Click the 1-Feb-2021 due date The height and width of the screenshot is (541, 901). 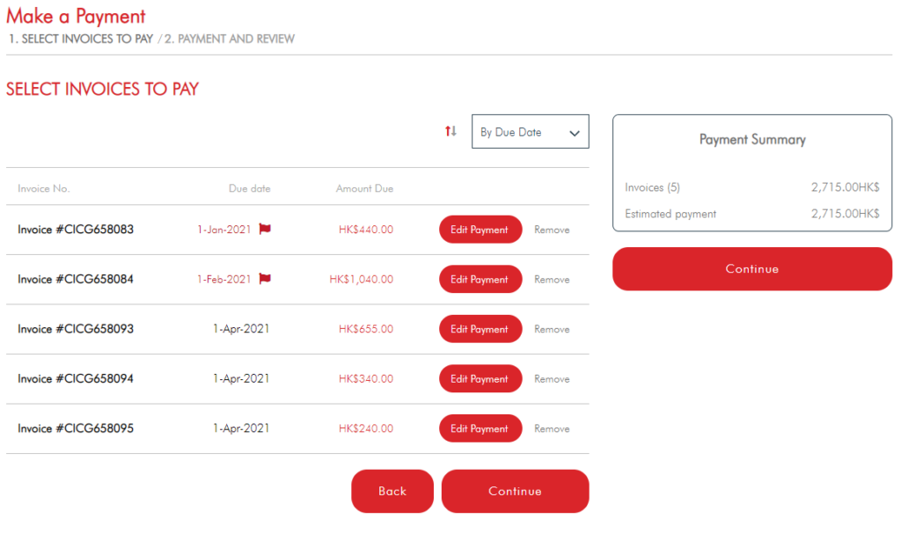pos(224,280)
